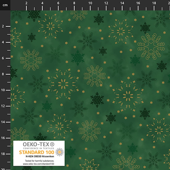Click the cm unit label in ruler corner
170x170 pixels.
[x=5, y=5]
